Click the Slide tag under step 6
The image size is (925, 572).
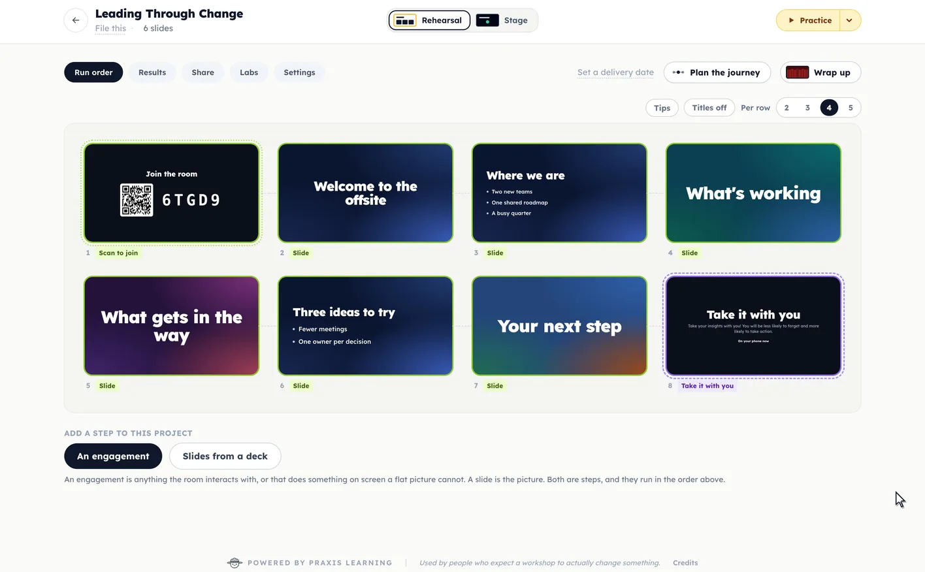click(x=301, y=386)
